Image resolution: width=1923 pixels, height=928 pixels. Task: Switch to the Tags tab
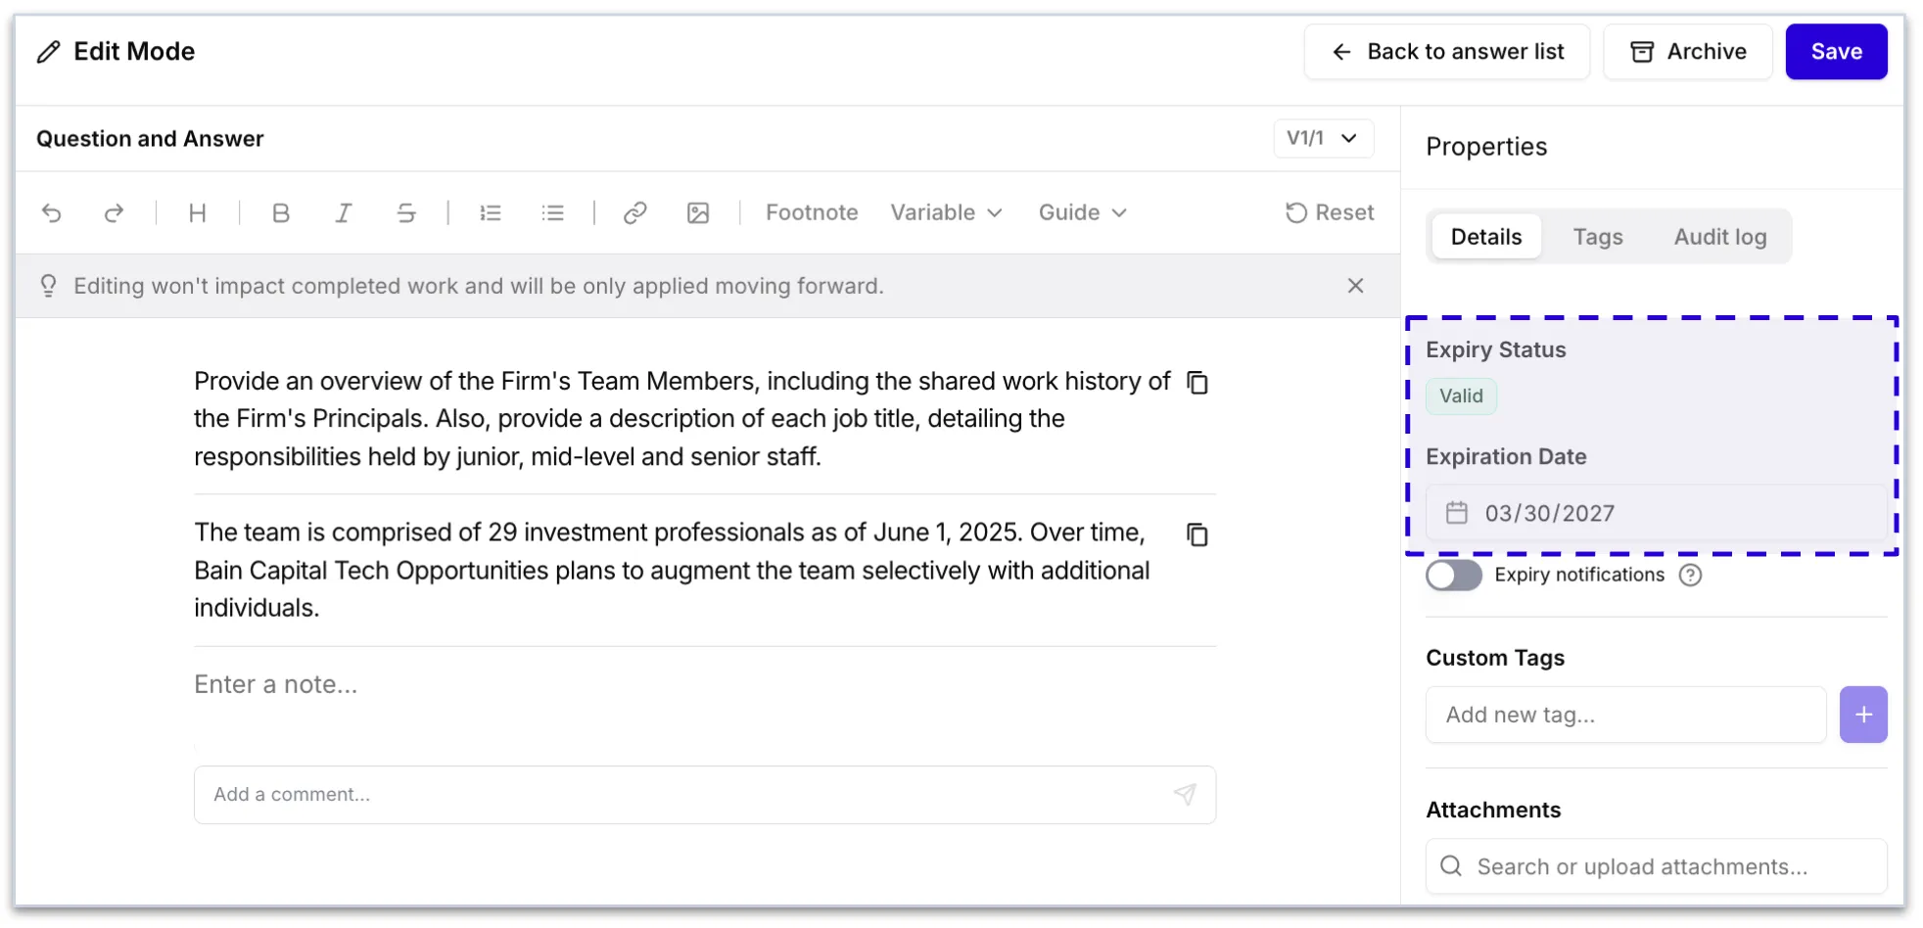tap(1598, 237)
